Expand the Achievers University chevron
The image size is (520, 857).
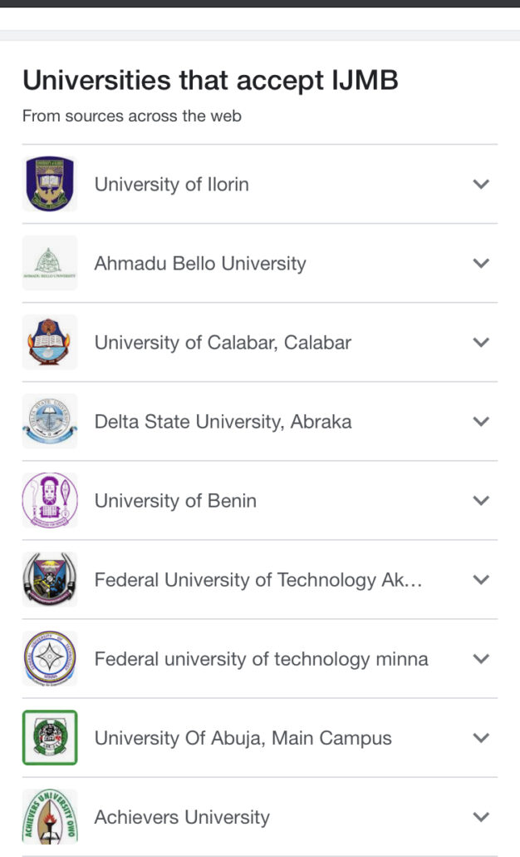coord(481,817)
